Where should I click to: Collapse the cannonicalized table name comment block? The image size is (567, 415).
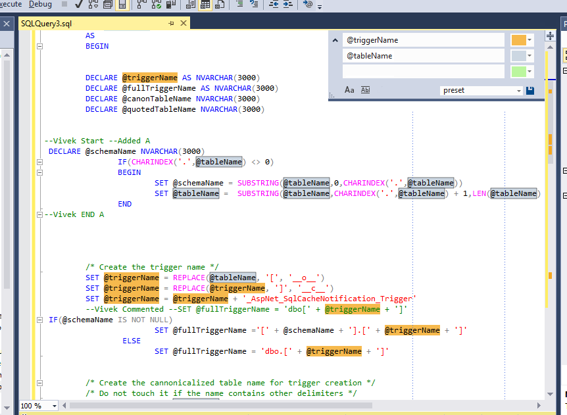39,383
